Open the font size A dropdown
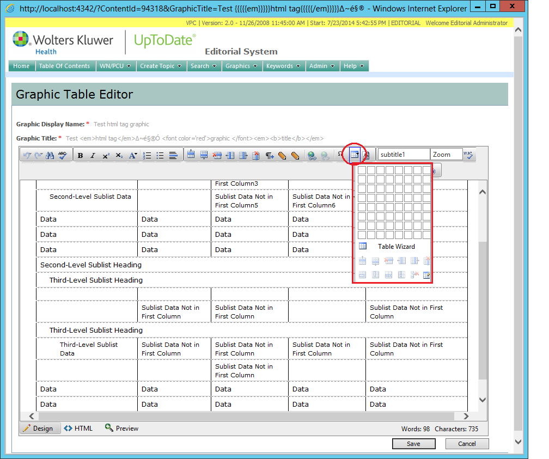 pyautogui.click(x=133, y=156)
